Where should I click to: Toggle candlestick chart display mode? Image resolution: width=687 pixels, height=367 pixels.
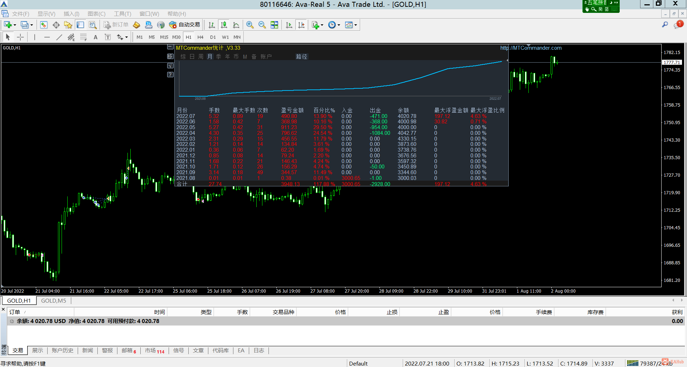click(x=224, y=25)
